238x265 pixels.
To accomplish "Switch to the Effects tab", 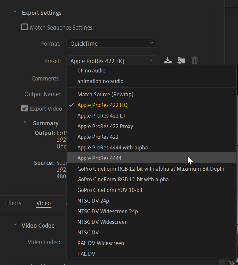I will (x=13, y=203).
